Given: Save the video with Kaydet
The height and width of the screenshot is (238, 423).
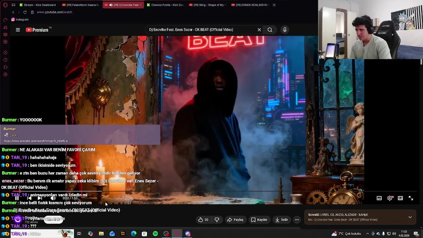Looking at the screenshot, I should coord(259,220).
